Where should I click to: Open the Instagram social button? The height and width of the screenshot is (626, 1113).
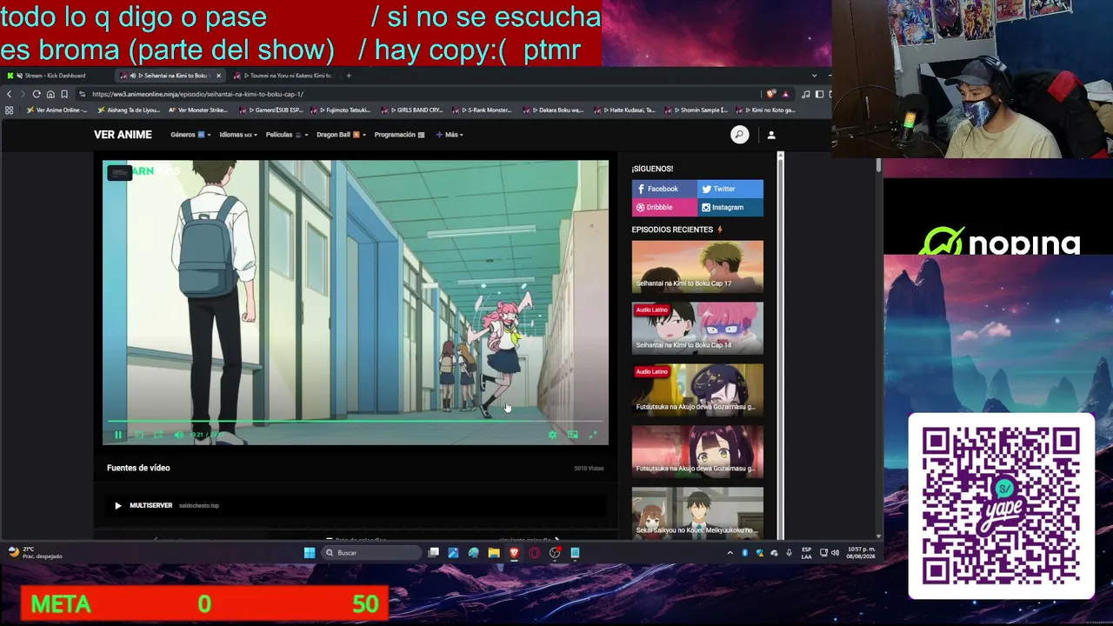[x=730, y=208]
